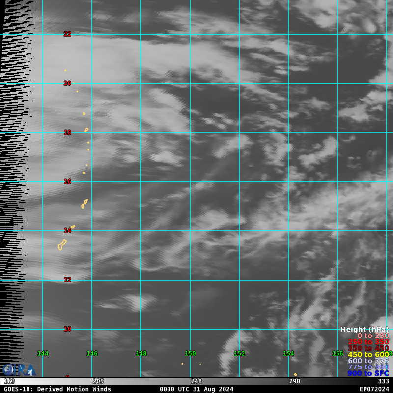Click the latitude label 22
393x393 pixels.
coord(67,34)
